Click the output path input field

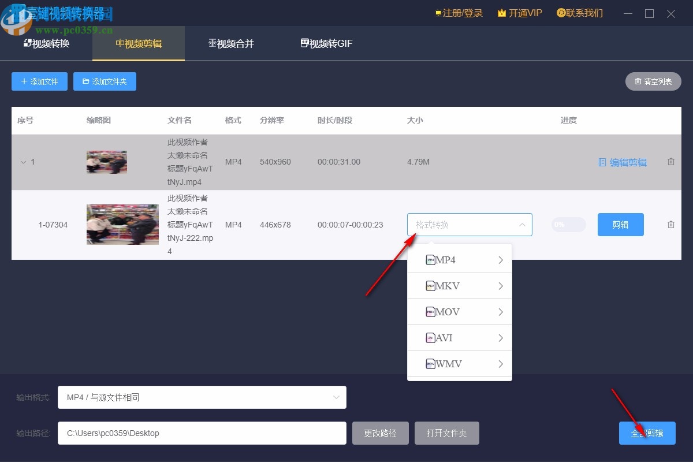coord(201,433)
